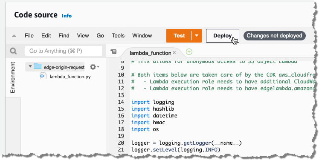Open the Edit menu
Image resolution: width=319 pixels, height=160 pixels.
[x=46, y=36]
